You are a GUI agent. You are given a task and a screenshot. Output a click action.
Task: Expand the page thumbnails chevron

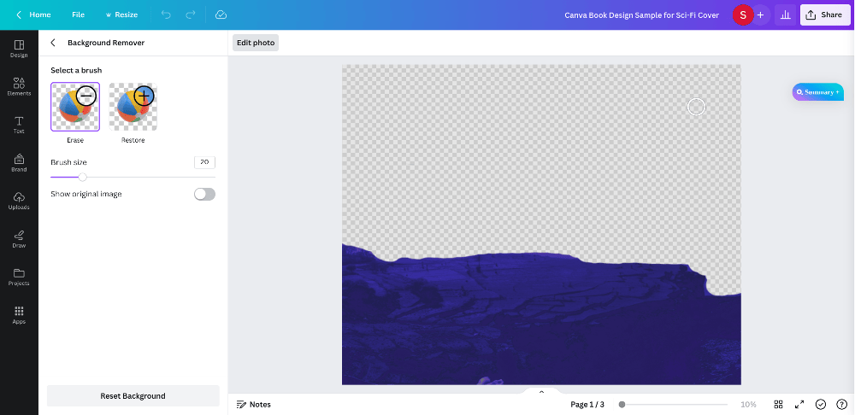point(541,392)
